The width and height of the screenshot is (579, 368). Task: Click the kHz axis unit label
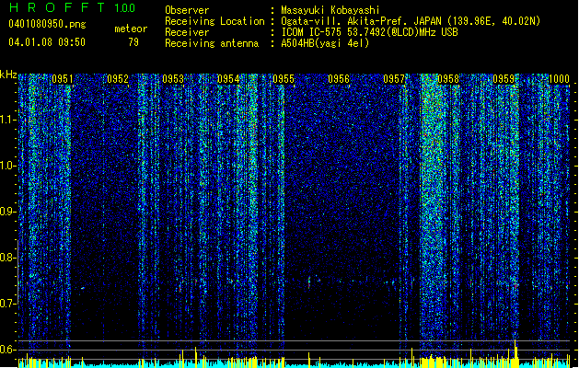pos(8,75)
